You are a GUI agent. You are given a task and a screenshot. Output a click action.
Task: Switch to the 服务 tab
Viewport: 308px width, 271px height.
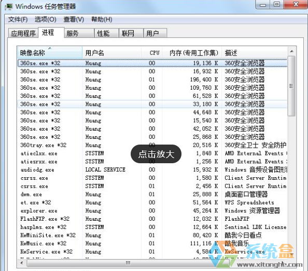click(79, 33)
